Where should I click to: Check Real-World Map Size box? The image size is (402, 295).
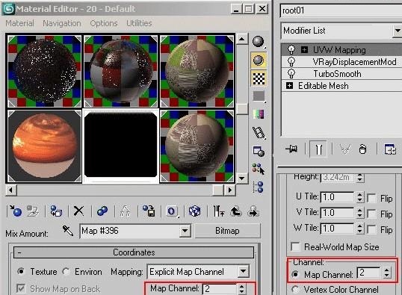click(296, 246)
